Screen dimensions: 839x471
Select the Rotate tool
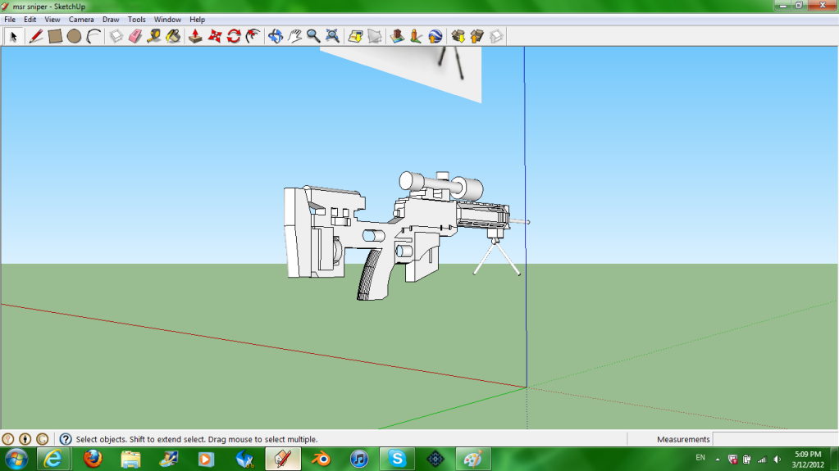click(x=234, y=36)
